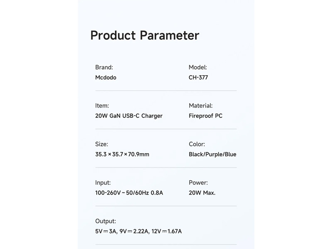Select the Fireproof PC value

[x=205, y=116]
